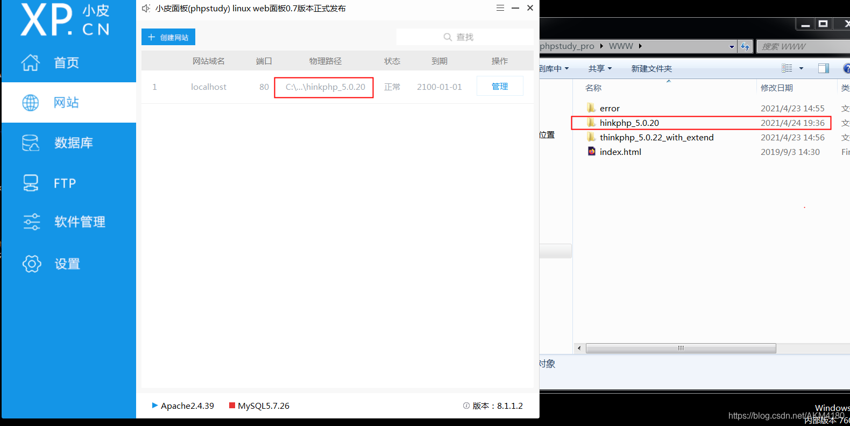Viewport: 850px width, 426px height.
Task: Click the thinkphp_5.0.22_with_extend folder icon
Action: (592, 137)
